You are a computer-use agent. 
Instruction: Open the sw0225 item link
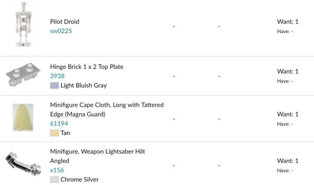61,31
